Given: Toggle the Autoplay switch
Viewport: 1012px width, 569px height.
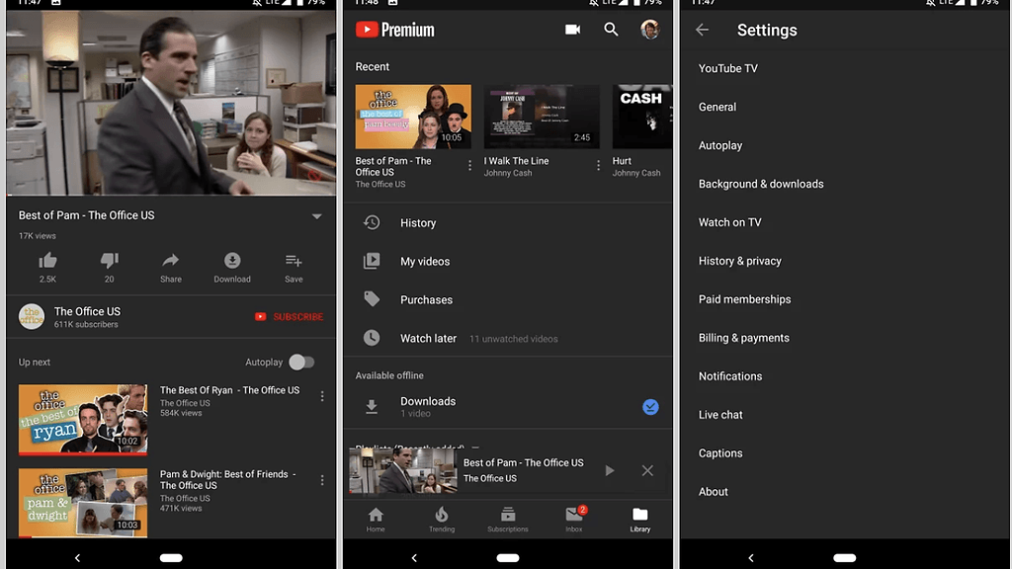Looking at the screenshot, I should [301, 363].
